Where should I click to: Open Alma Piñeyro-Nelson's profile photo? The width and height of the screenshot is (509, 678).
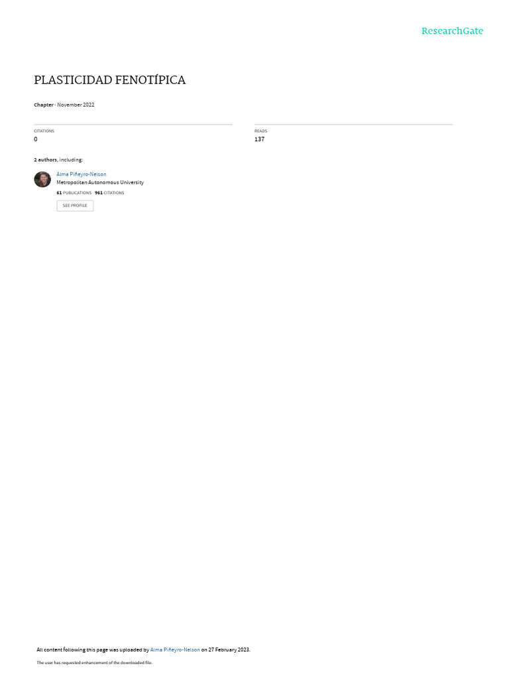[x=42, y=179]
